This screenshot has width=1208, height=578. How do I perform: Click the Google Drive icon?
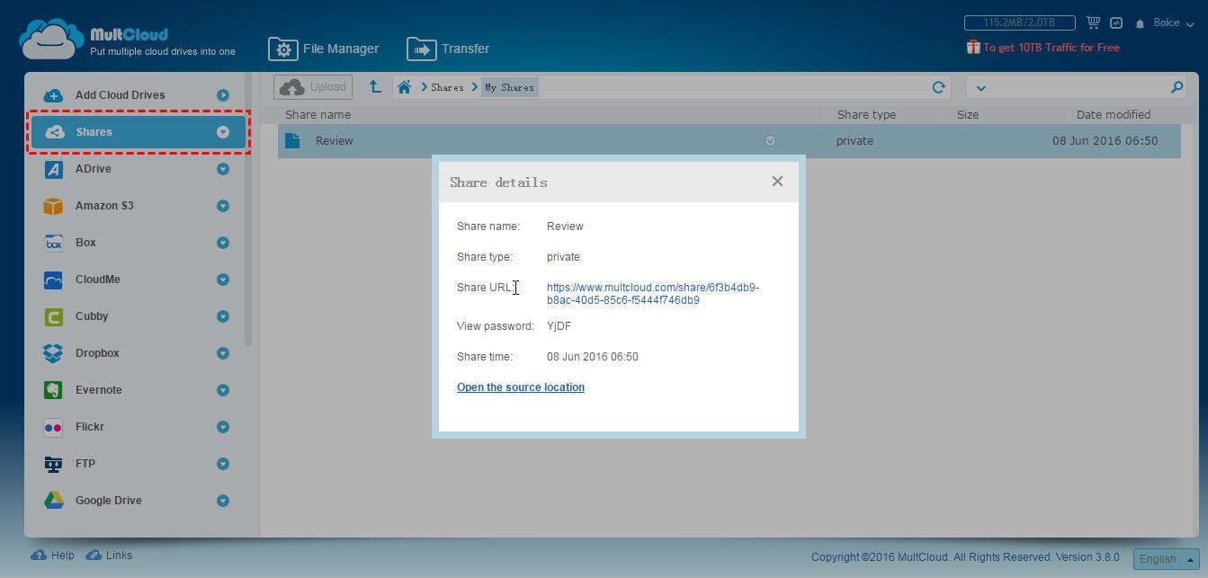[x=53, y=501]
